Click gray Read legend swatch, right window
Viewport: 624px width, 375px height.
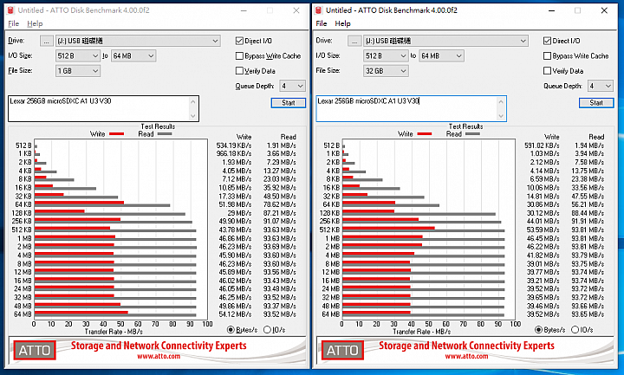coord(473,134)
